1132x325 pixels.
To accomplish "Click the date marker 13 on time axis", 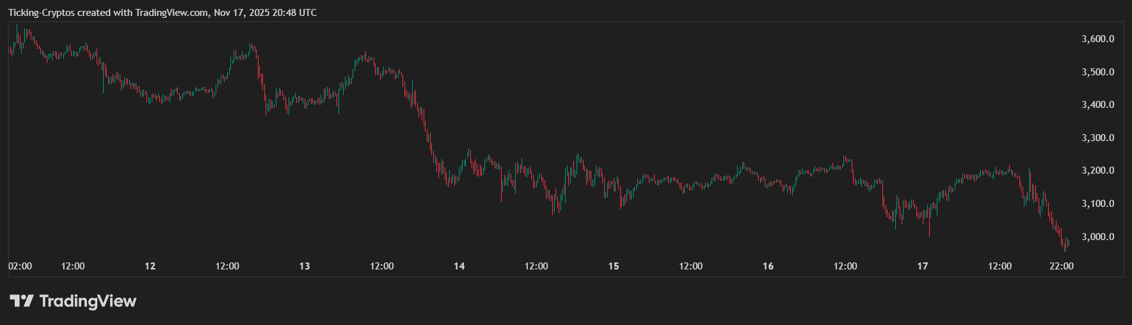I will [305, 266].
